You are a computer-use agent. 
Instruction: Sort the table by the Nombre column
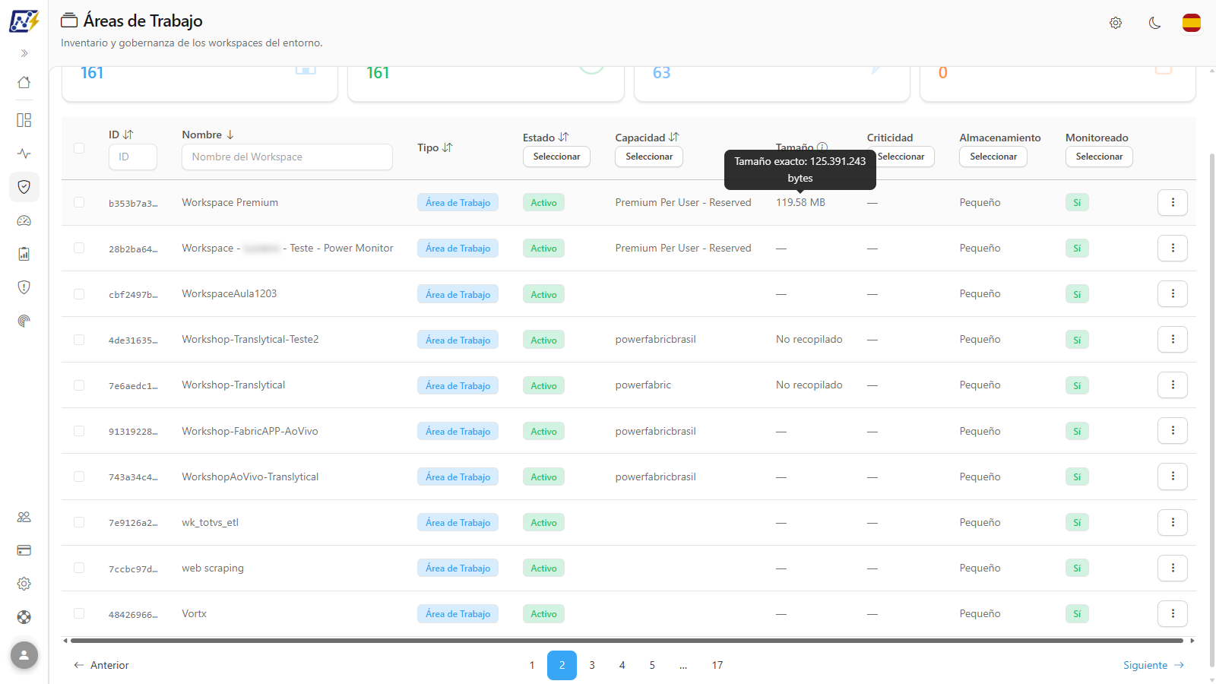pyautogui.click(x=208, y=135)
